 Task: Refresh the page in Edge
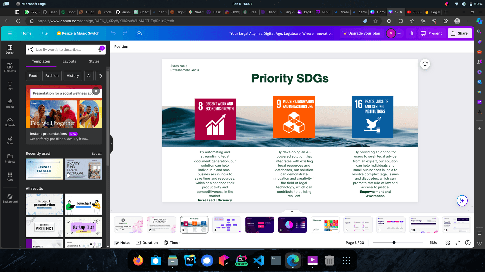[18, 21]
